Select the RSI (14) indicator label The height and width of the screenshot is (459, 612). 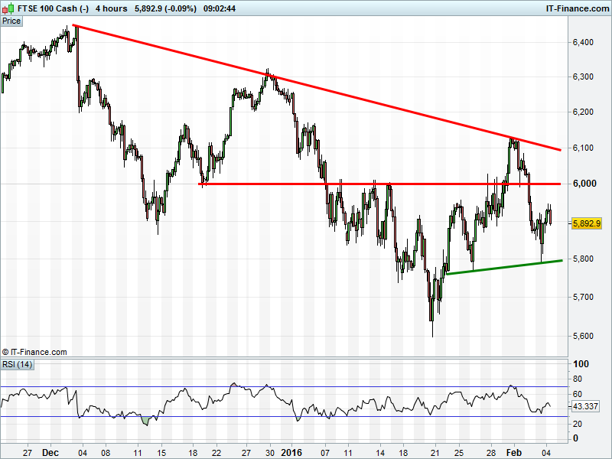[x=18, y=363]
